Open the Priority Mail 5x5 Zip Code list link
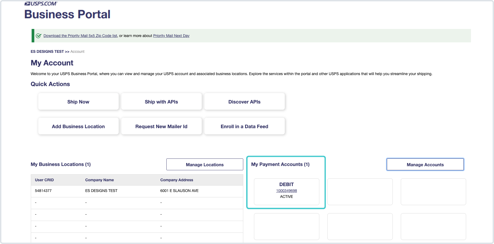 (x=80, y=36)
